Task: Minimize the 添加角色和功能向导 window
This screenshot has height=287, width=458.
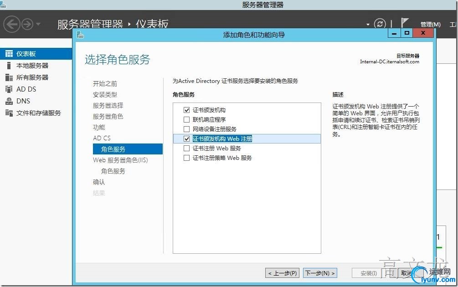Action: [x=394, y=33]
